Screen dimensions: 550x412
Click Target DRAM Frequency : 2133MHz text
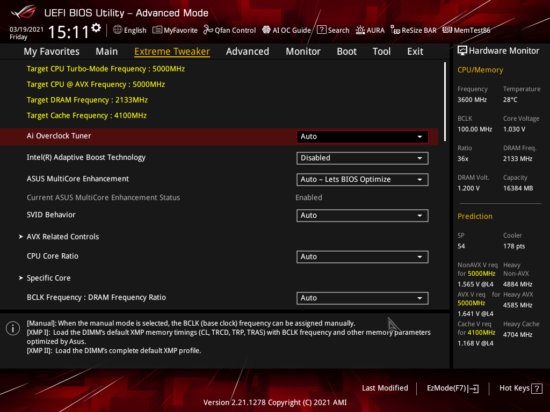point(87,100)
